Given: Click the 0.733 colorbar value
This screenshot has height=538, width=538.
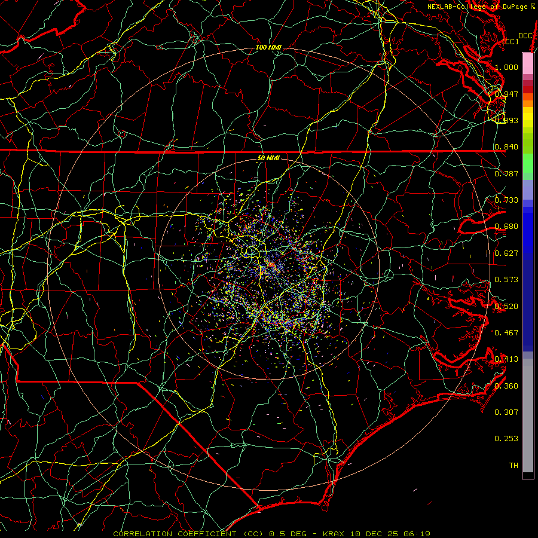Looking at the screenshot, I should [x=506, y=200].
